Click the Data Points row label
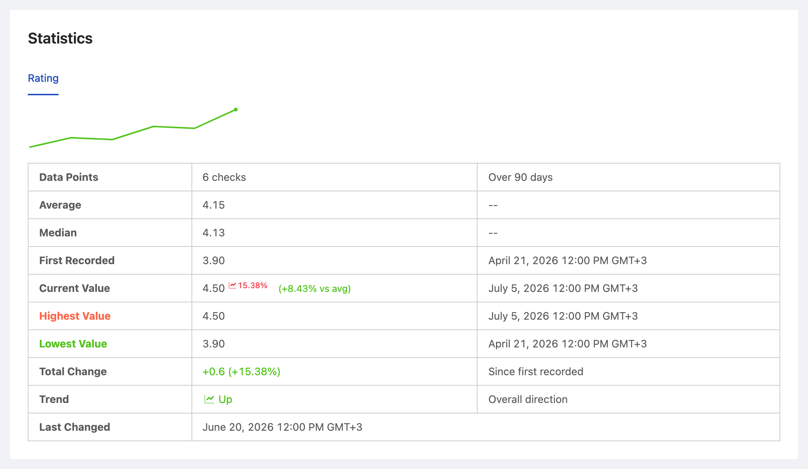Image resolution: width=808 pixels, height=469 pixels. [x=69, y=177]
